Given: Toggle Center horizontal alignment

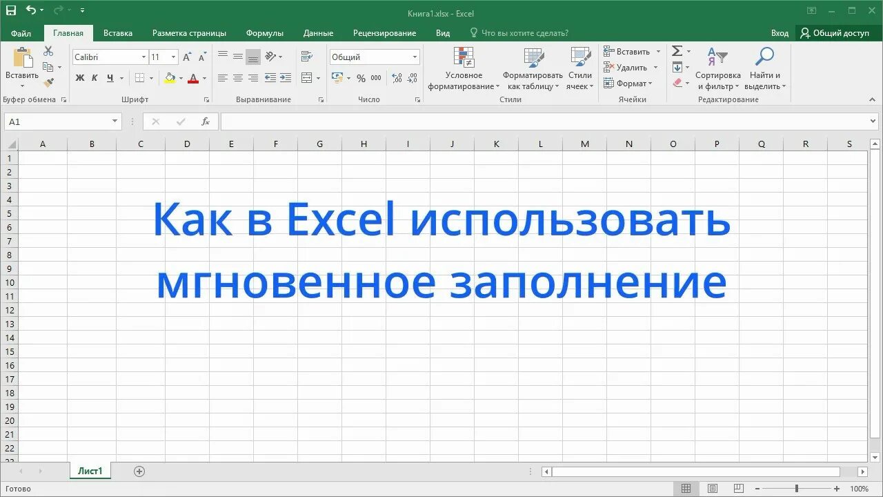Looking at the screenshot, I should tap(238, 78).
